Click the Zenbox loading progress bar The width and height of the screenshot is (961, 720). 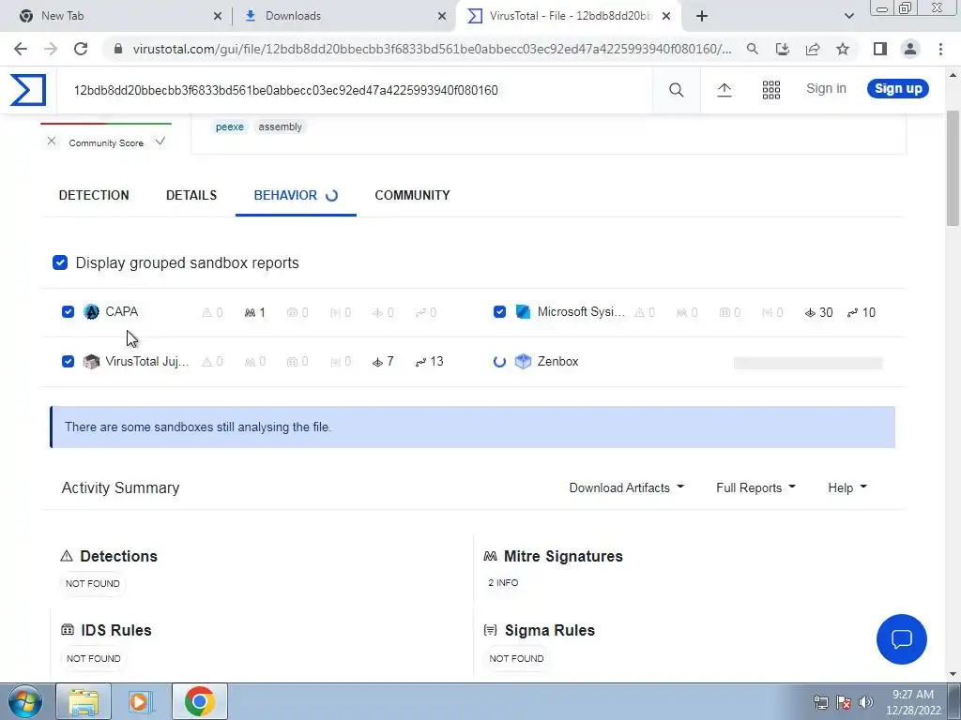(808, 363)
